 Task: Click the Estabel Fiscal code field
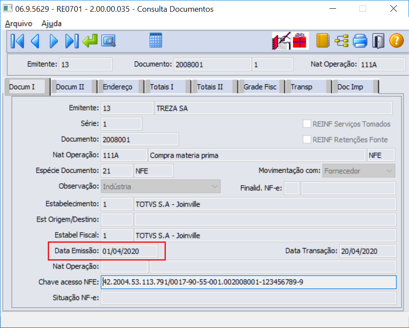pos(117,235)
